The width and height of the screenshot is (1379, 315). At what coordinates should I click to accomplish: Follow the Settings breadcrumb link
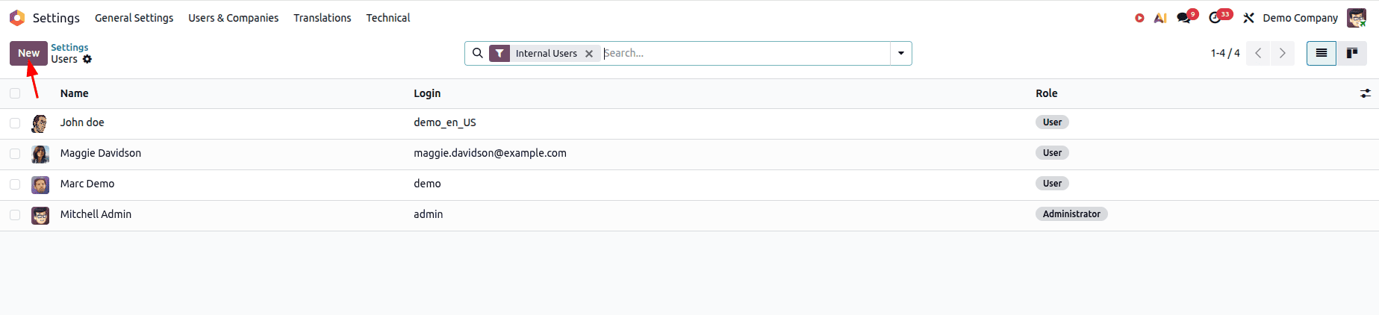click(x=69, y=47)
